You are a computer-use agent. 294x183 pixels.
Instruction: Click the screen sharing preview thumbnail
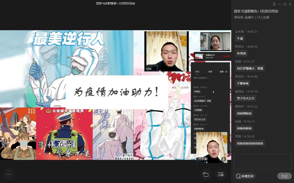pos(200,56)
